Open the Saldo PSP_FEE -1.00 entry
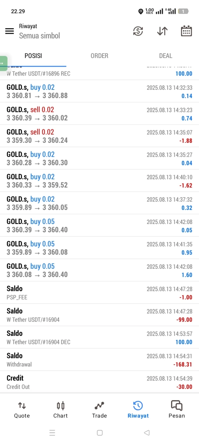Screen dimensions: 199x443 (x=99, y=293)
